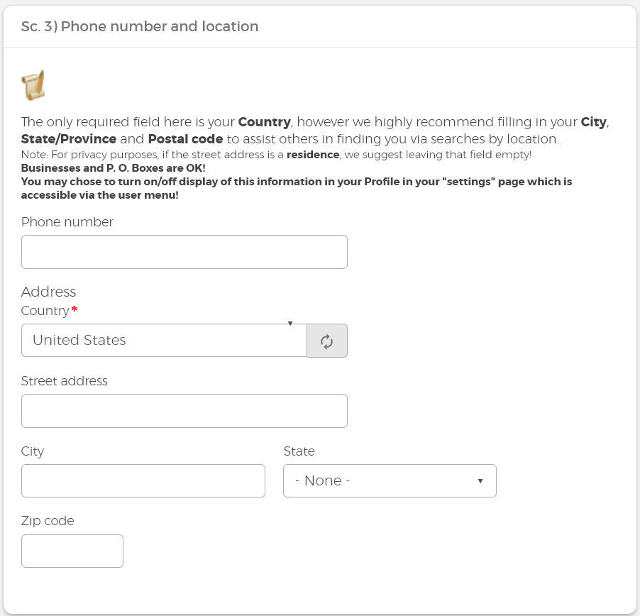Click the Zip code input box
The height and width of the screenshot is (616, 640).
[72, 551]
